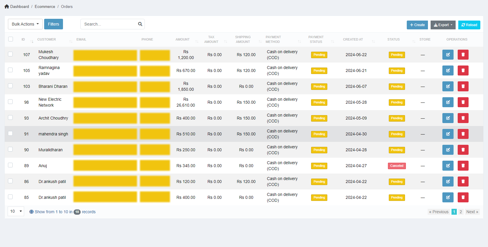Screen dimensions: 488x247
Task: Edit order 103 with the pencil icon
Action: 448,86
